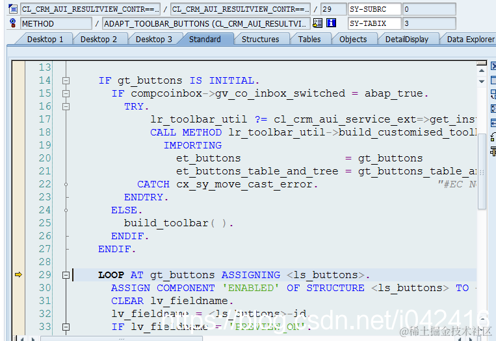
Task: Click the code editor scroll up arrow
Action: coord(482,71)
